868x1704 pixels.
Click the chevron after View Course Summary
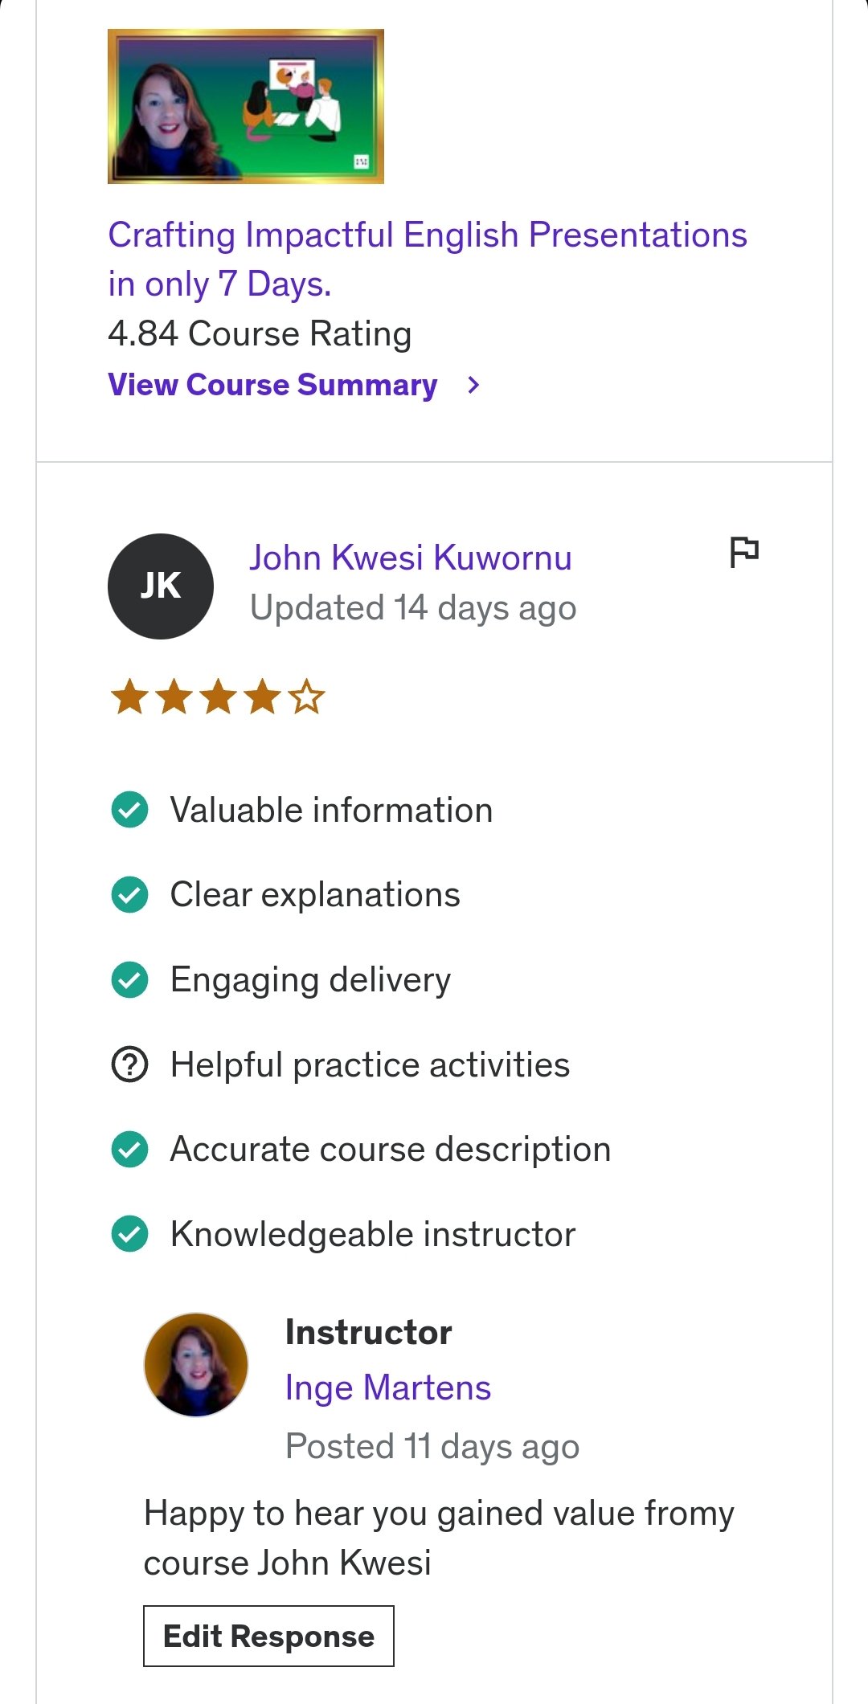473,386
